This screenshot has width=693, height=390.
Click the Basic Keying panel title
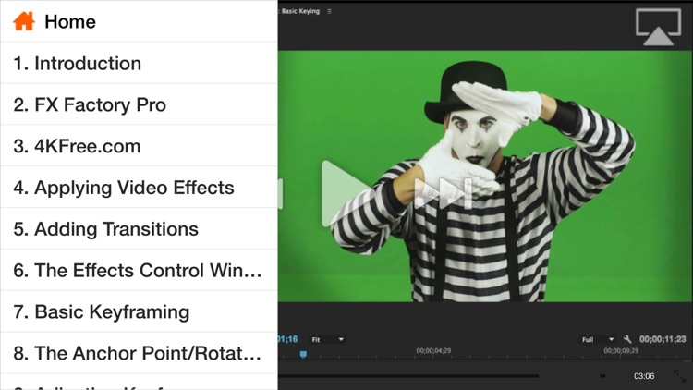pyautogui.click(x=300, y=11)
